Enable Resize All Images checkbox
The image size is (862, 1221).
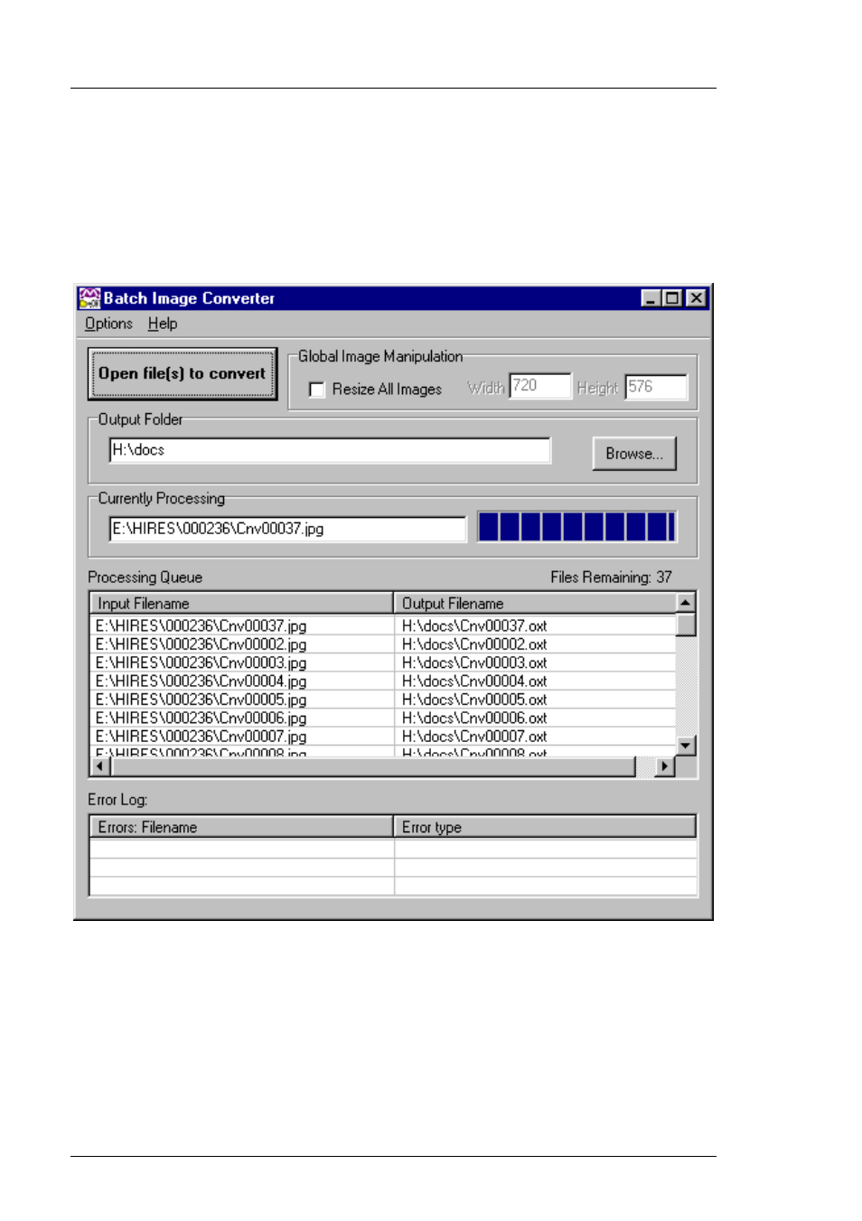click(x=316, y=390)
